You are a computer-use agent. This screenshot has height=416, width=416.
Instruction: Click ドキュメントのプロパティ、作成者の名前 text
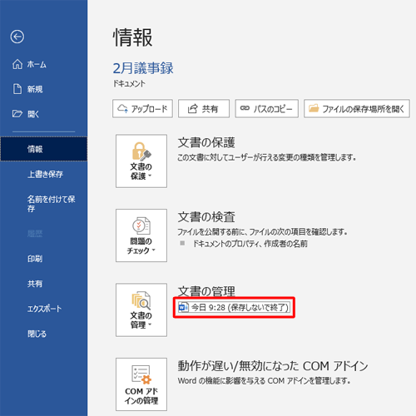pos(250,244)
